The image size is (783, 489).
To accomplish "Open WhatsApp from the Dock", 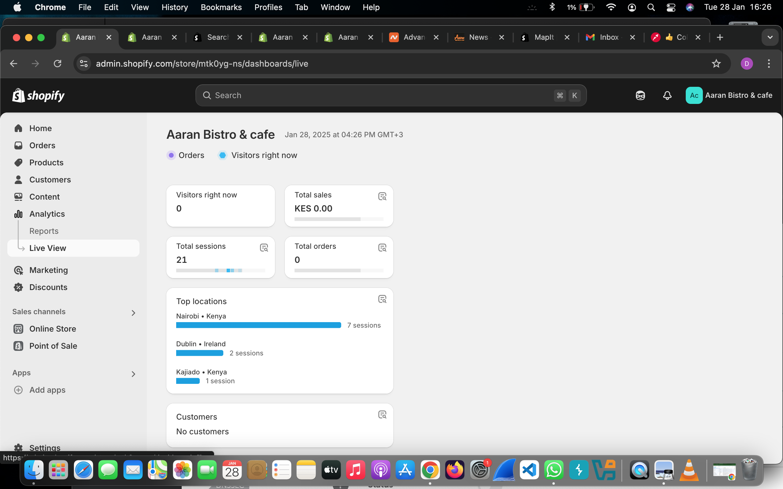I will tap(554, 470).
